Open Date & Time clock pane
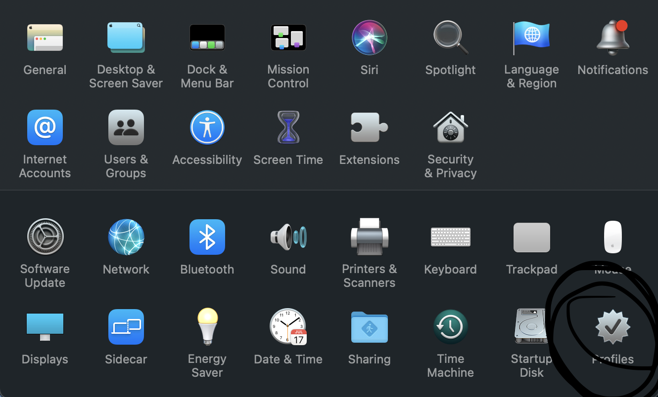Image resolution: width=658 pixels, height=397 pixels. point(288,327)
